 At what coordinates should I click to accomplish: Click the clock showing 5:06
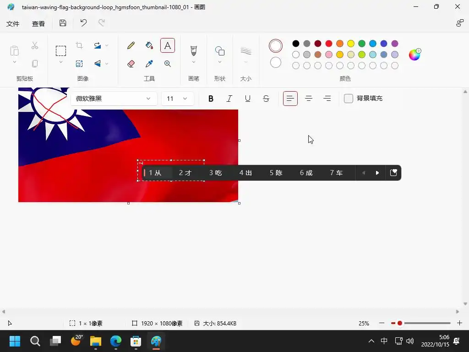click(x=444, y=337)
